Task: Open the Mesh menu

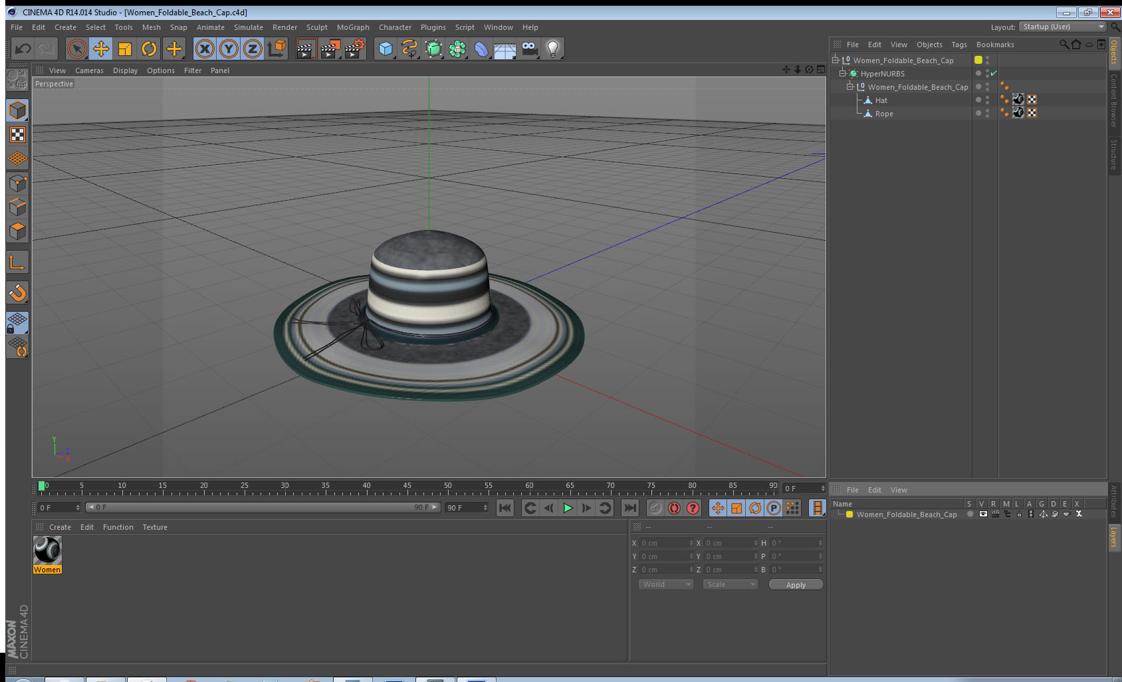Action: point(151,27)
